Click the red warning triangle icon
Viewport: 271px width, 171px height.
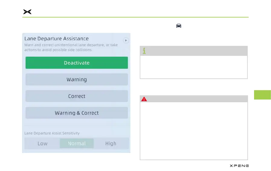pyautogui.click(x=144, y=99)
